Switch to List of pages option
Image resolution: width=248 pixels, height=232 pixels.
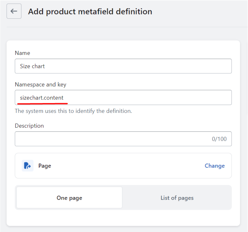pyautogui.click(x=177, y=198)
